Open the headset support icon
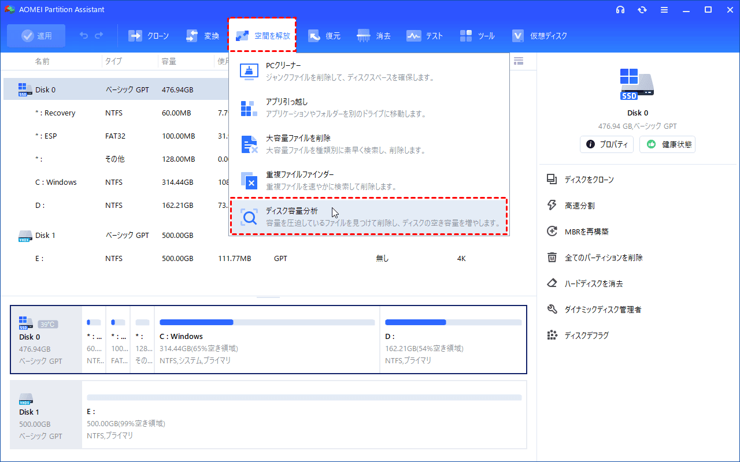 click(620, 9)
